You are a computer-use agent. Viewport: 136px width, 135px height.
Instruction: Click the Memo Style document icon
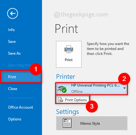[67, 123]
